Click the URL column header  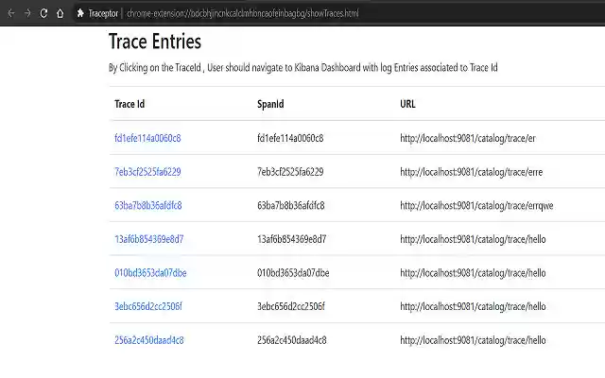click(x=407, y=104)
